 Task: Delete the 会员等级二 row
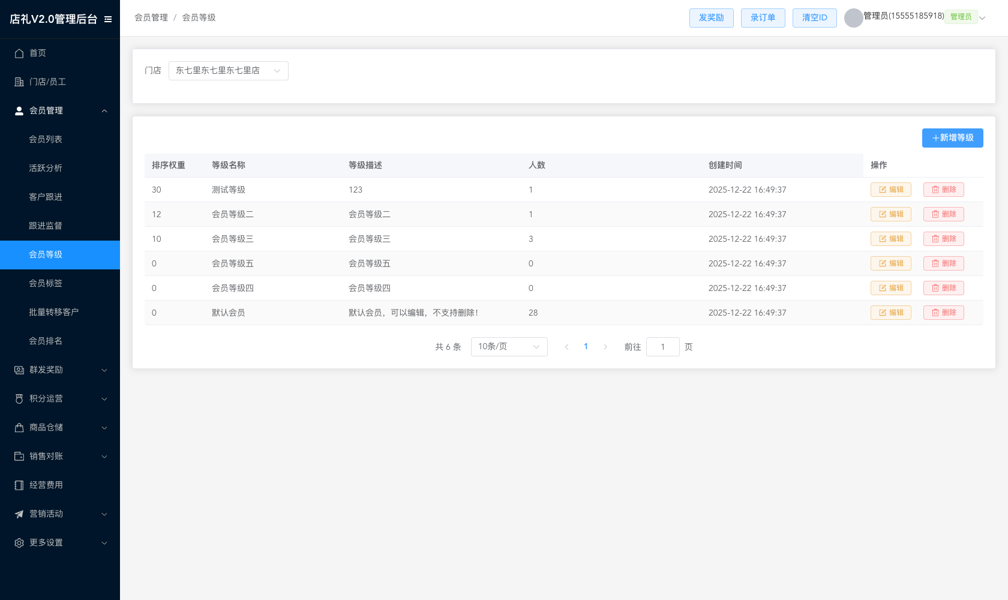click(x=944, y=214)
